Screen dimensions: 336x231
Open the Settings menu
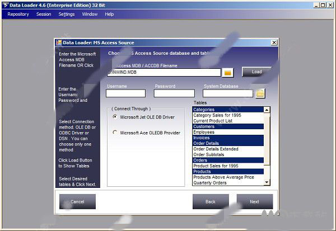click(x=67, y=14)
